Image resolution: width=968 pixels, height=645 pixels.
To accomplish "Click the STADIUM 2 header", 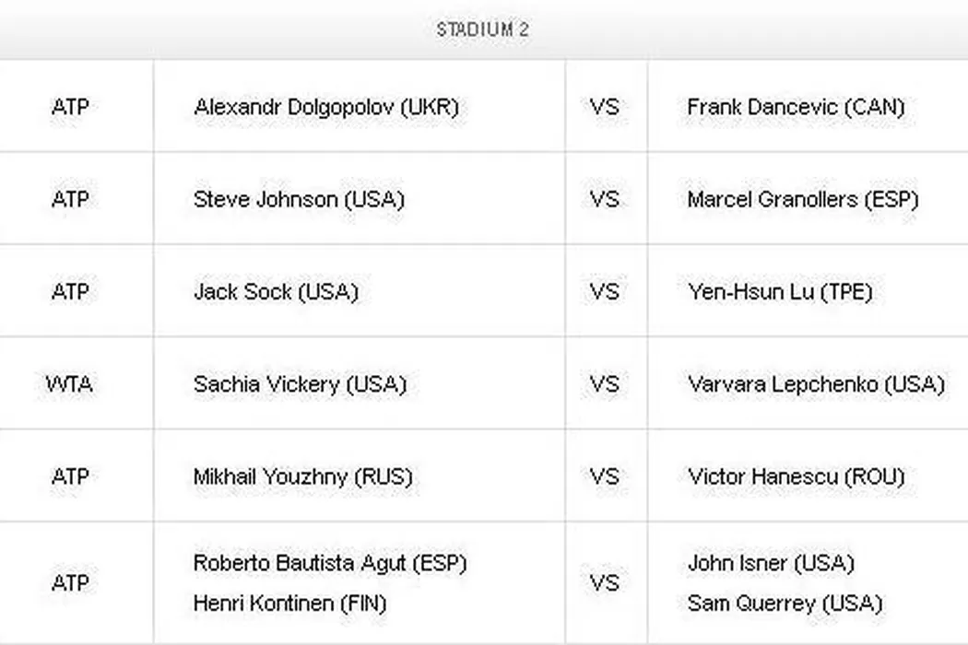I will click(483, 29).
